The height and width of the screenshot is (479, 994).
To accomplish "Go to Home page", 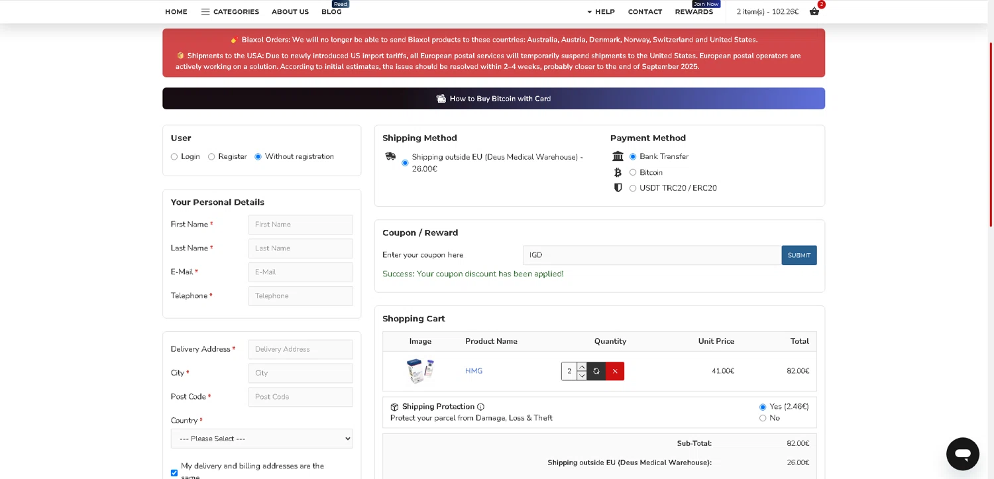I will (x=176, y=12).
